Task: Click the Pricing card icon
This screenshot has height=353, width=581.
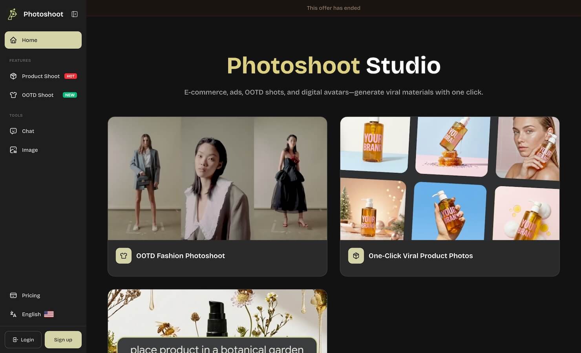Action: 13,295
